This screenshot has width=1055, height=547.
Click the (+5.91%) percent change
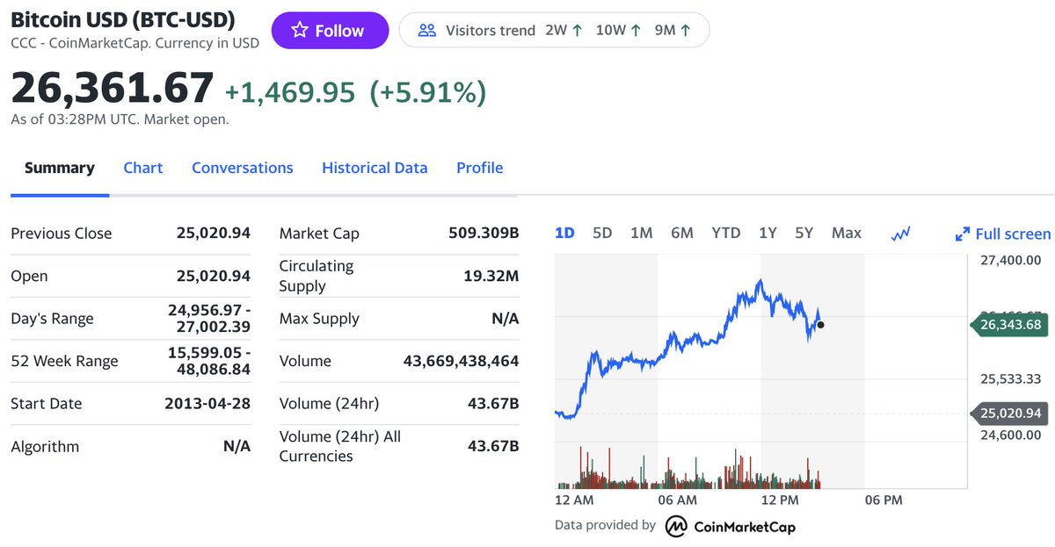(x=427, y=91)
